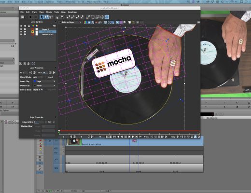Select the arrow pick tool in mocha toolbar

pos(42,17)
